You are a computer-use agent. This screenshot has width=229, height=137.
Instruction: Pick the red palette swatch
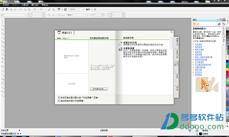coord(227,72)
